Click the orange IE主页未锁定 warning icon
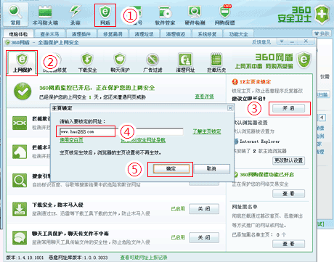This screenshot has width=334, height=262. (x=235, y=82)
